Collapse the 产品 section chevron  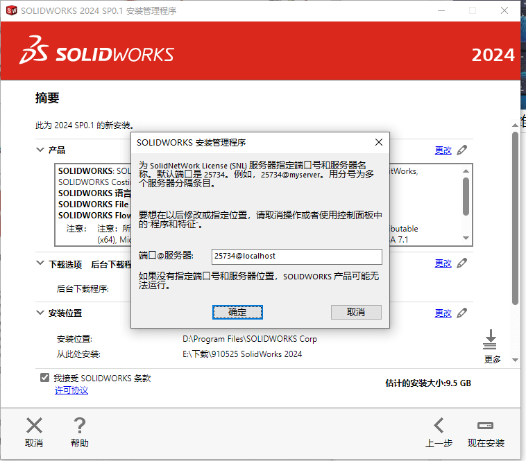coord(40,150)
